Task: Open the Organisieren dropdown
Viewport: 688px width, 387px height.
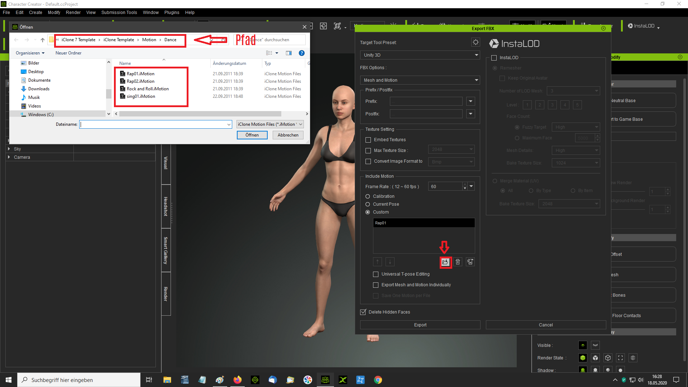Action: point(30,53)
